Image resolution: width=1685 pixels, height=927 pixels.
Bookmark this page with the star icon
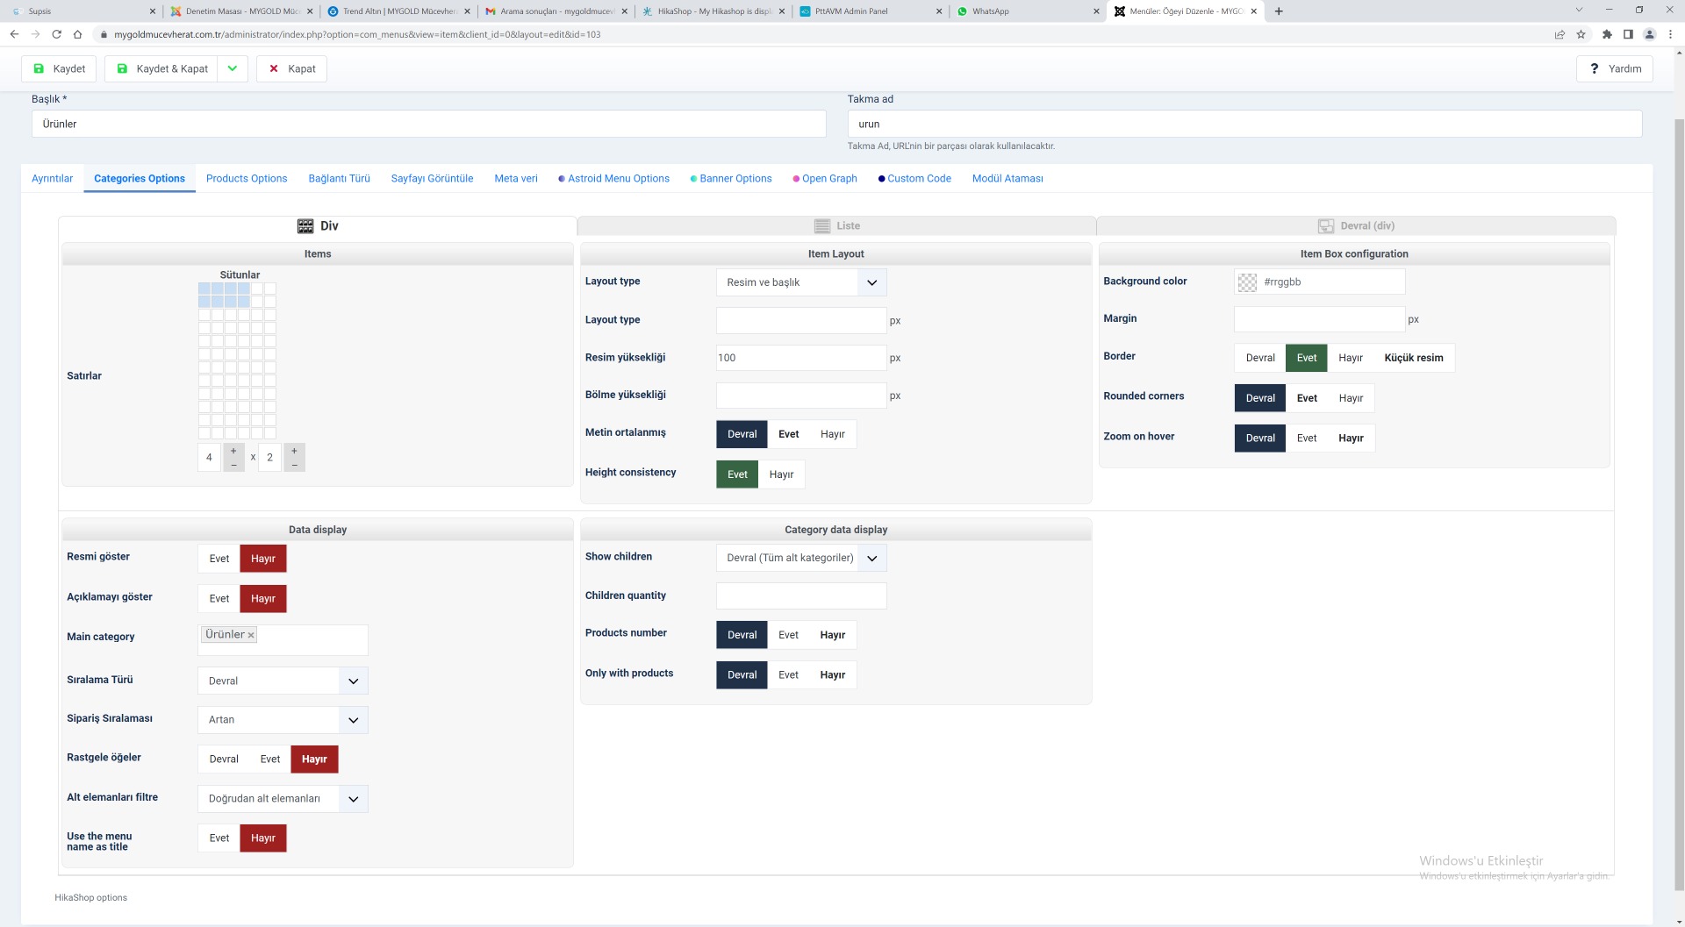click(x=1581, y=35)
